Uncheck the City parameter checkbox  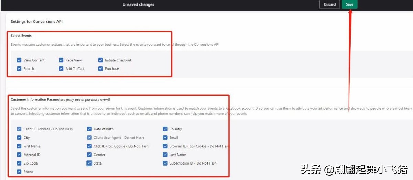pos(19,138)
